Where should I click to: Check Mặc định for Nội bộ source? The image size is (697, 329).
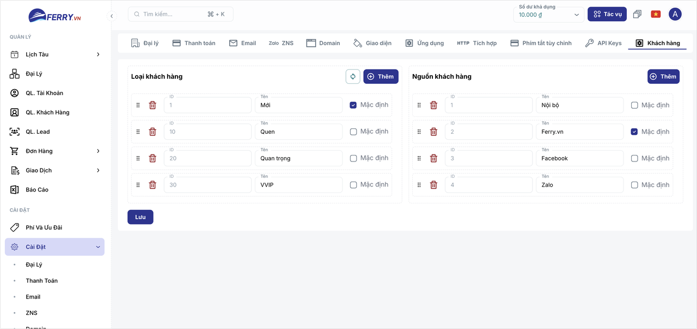[x=634, y=105]
